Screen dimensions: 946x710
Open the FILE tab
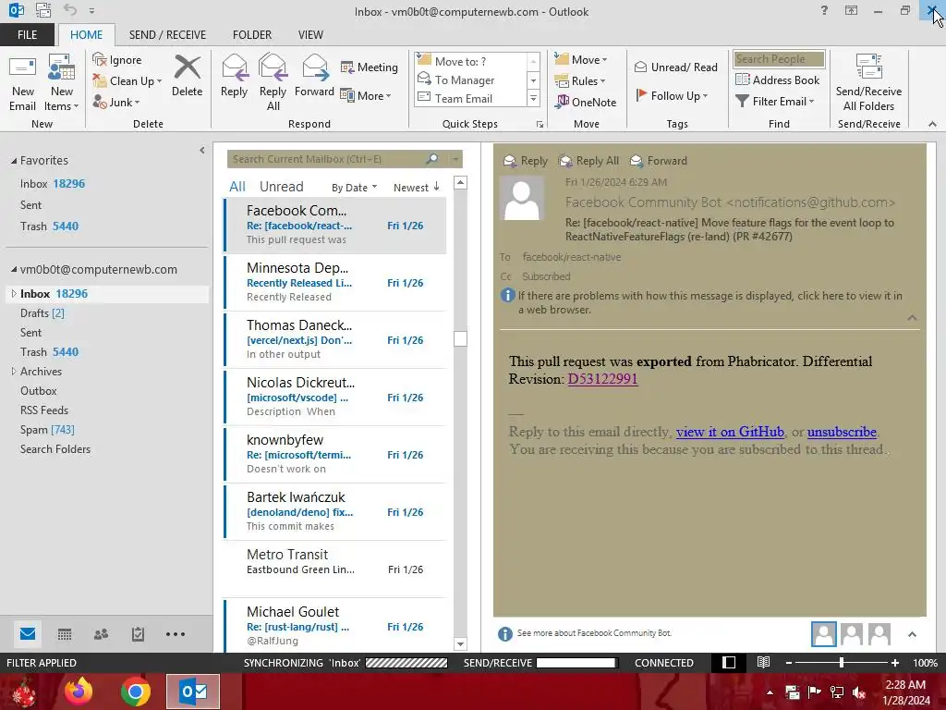[27, 35]
